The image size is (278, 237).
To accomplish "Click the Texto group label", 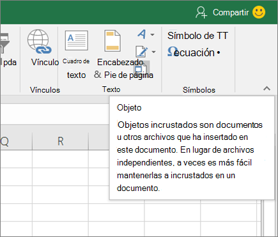I will coord(111,89).
